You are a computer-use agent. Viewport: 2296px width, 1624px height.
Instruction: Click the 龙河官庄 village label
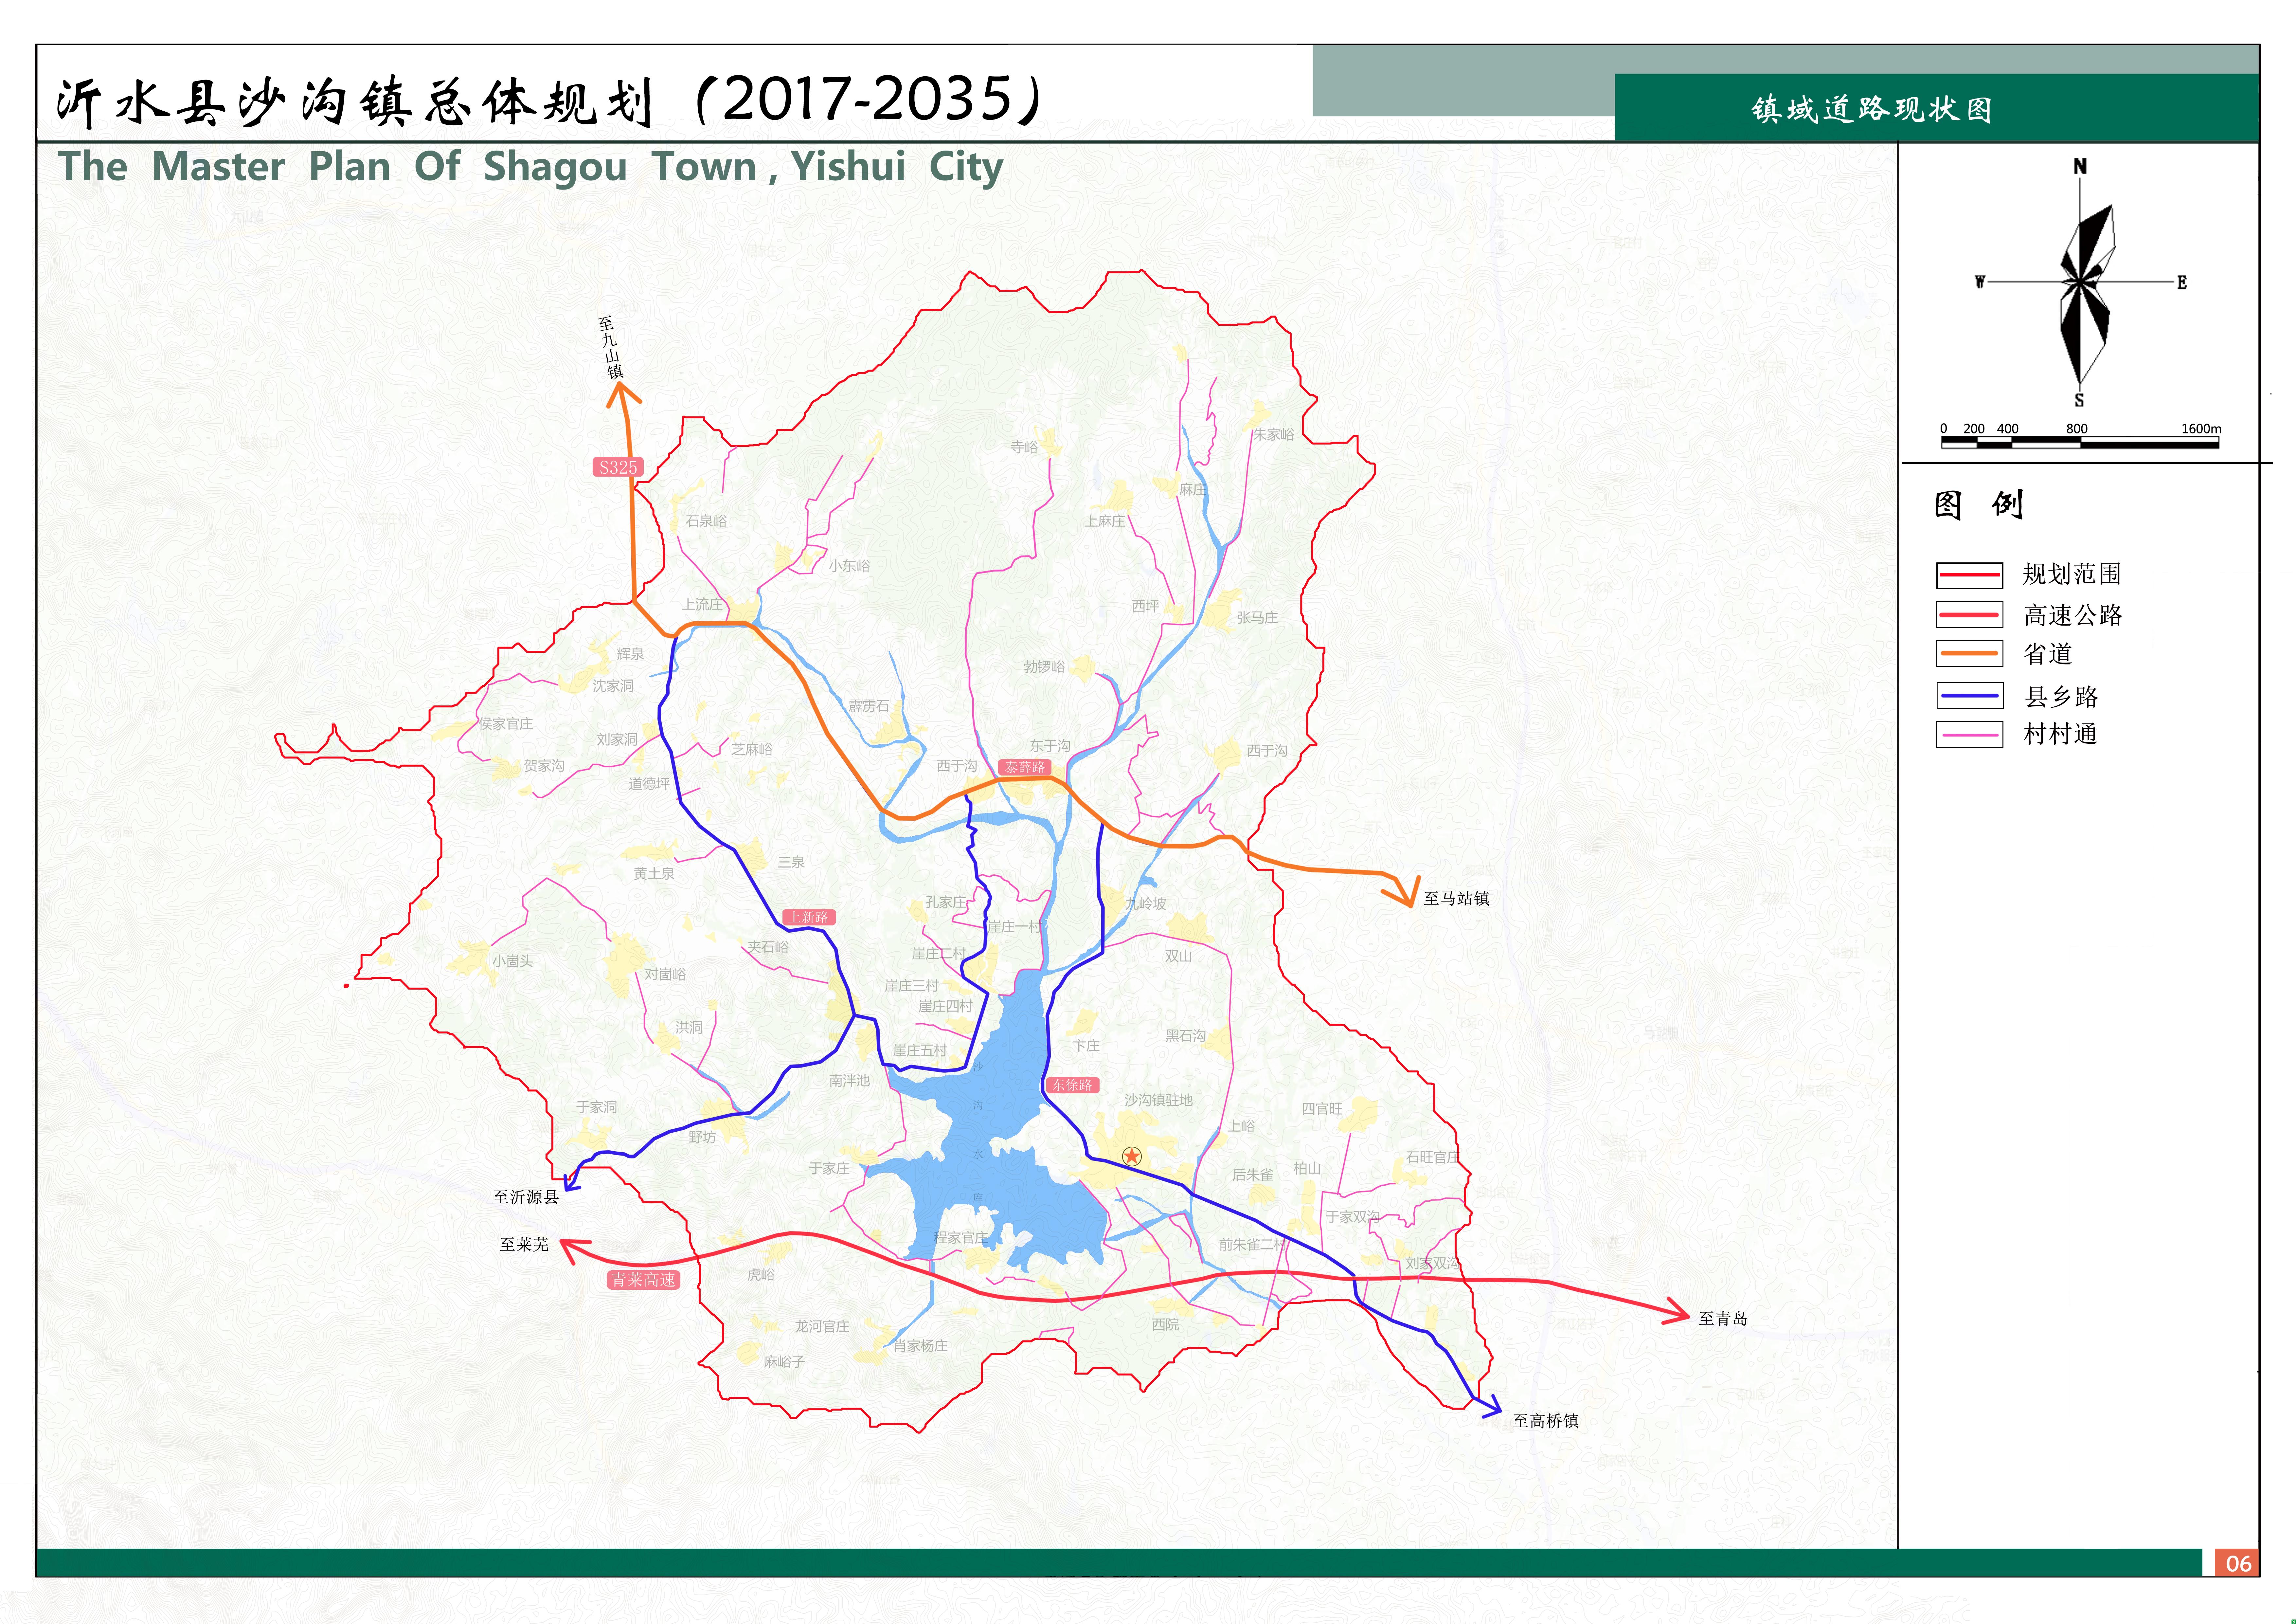click(822, 1326)
